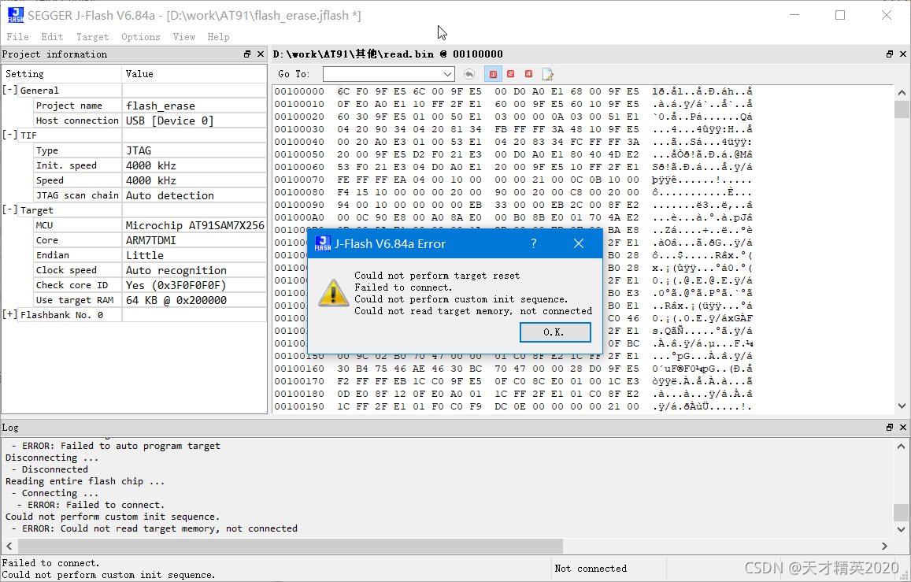Click the hex view scroll down arrow
Viewport: 911px width, 582px height.
901,406
